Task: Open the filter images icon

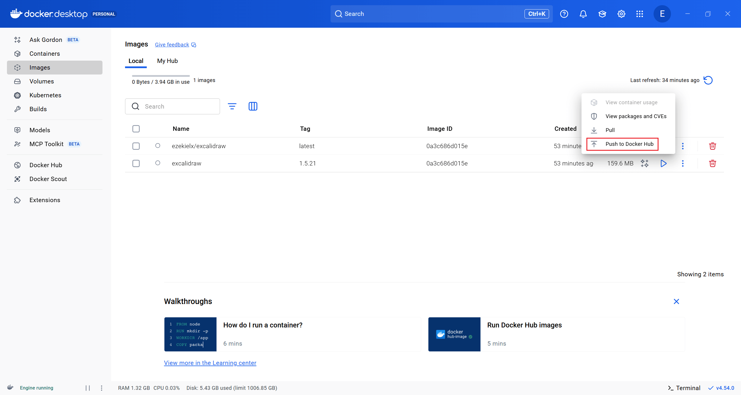Action: coord(232,106)
